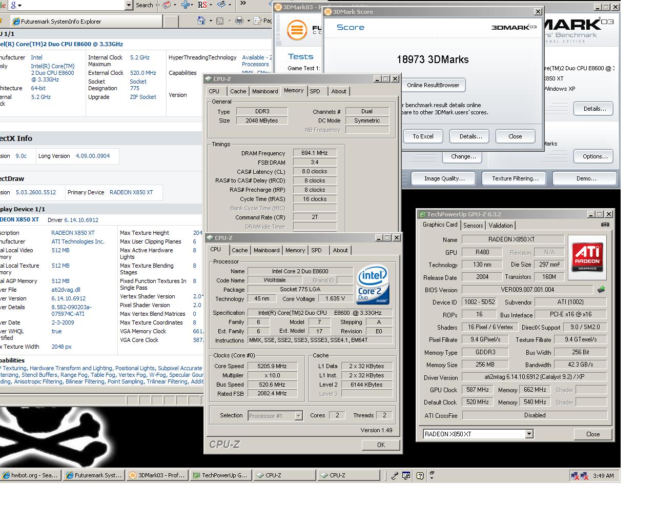Click the toolbar chevron for more buttons
The height and width of the screenshot is (525, 656).
coord(242,4)
